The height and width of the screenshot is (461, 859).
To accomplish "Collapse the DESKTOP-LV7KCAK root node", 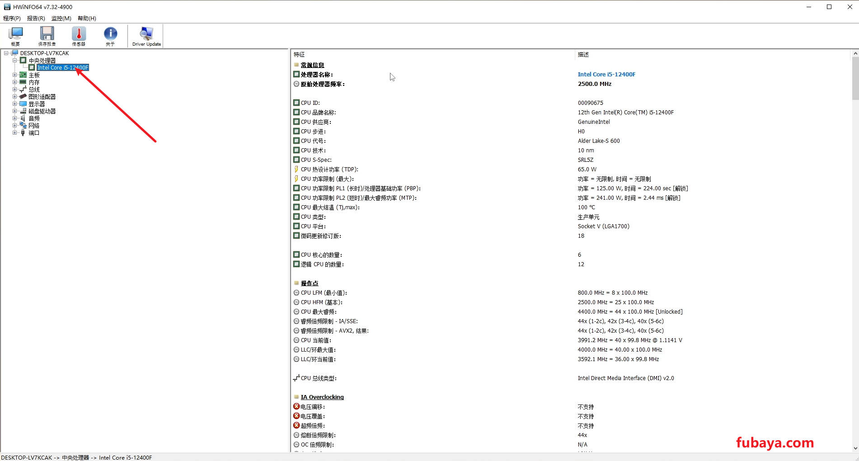I will 6,53.
